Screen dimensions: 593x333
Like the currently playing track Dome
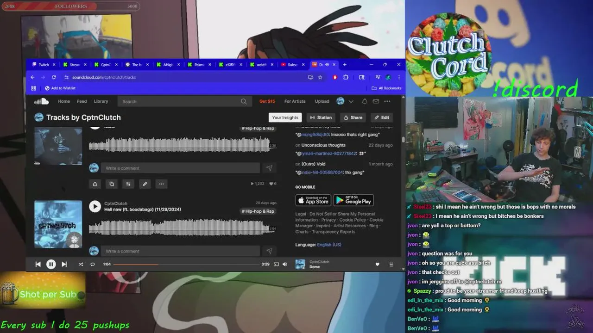[x=377, y=264]
